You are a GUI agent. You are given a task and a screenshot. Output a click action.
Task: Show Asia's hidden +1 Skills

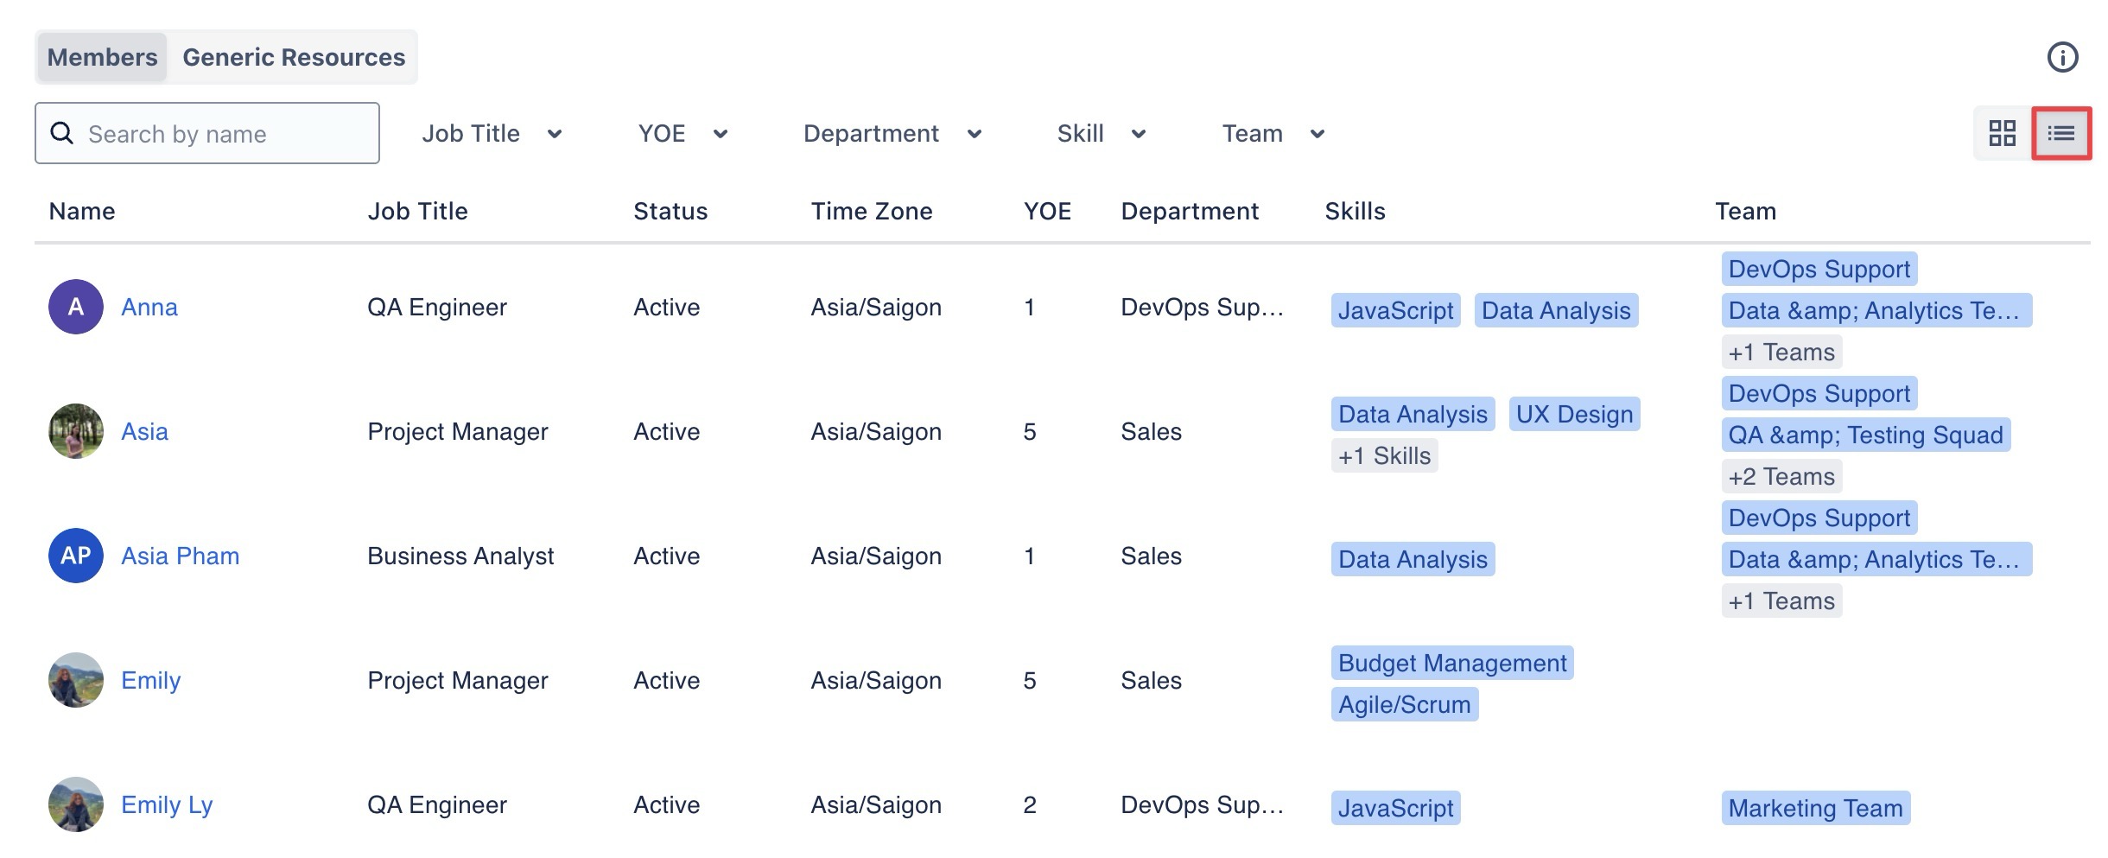pos(1384,456)
